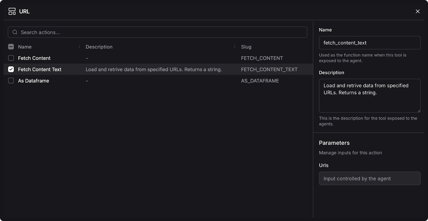Uncheck the Fetch Content Text checkbox

pyautogui.click(x=11, y=69)
